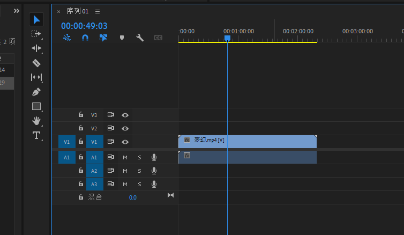Toggle lock on the V3 track
404x235 pixels.
tap(80, 115)
